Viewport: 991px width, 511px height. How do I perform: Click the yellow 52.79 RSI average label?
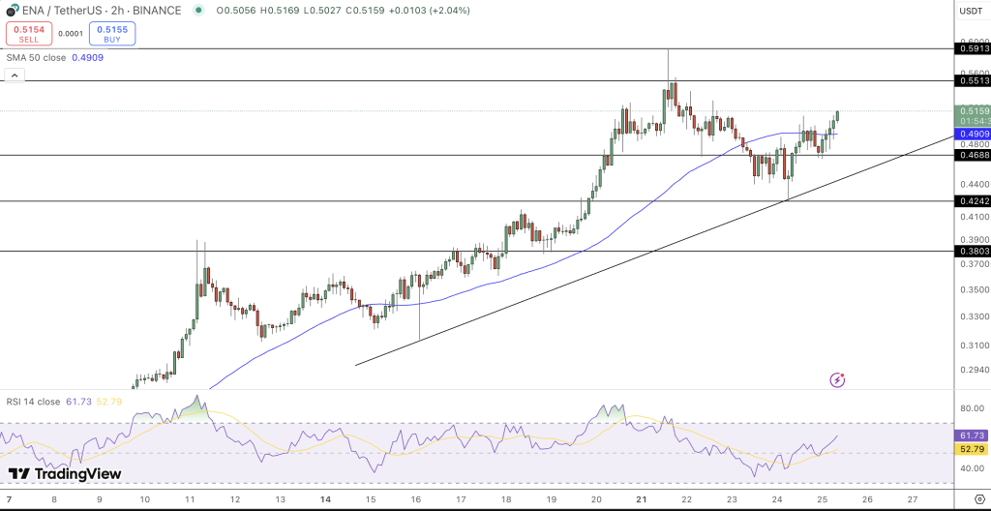(x=973, y=449)
